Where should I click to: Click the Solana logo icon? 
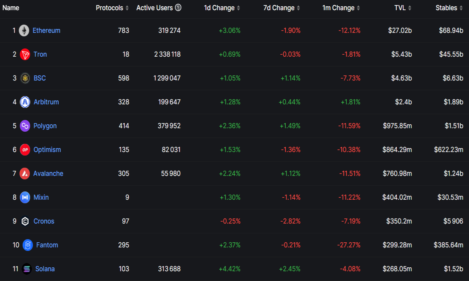pos(27,269)
